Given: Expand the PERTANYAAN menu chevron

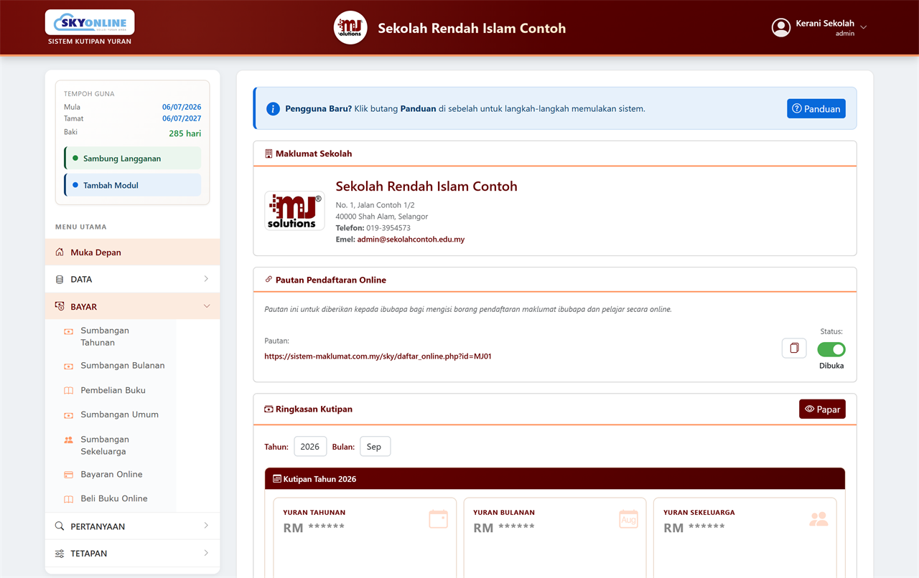Looking at the screenshot, I should [206, 526].
